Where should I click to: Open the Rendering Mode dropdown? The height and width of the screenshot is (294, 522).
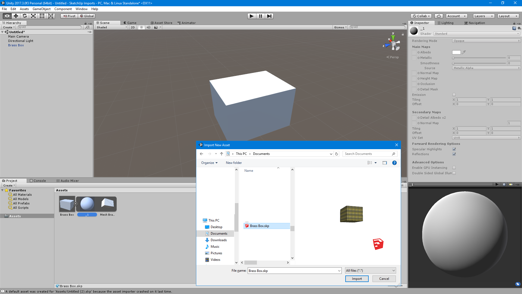pos(486,41)
